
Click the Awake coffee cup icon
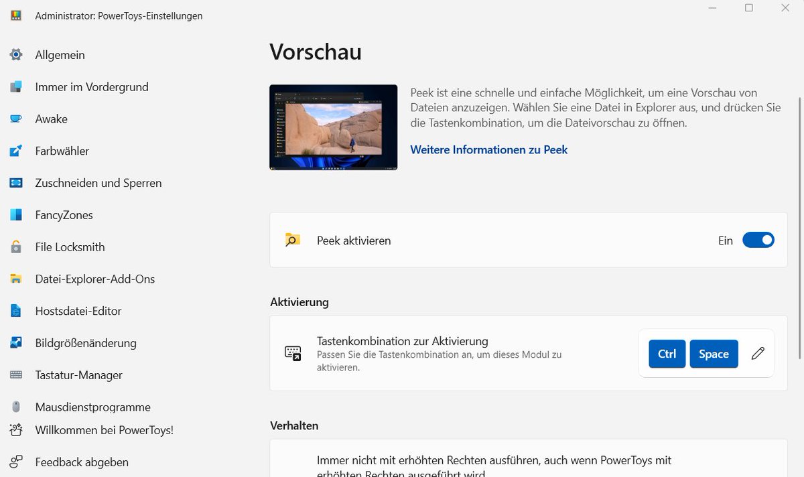click(x=16, y=119)
